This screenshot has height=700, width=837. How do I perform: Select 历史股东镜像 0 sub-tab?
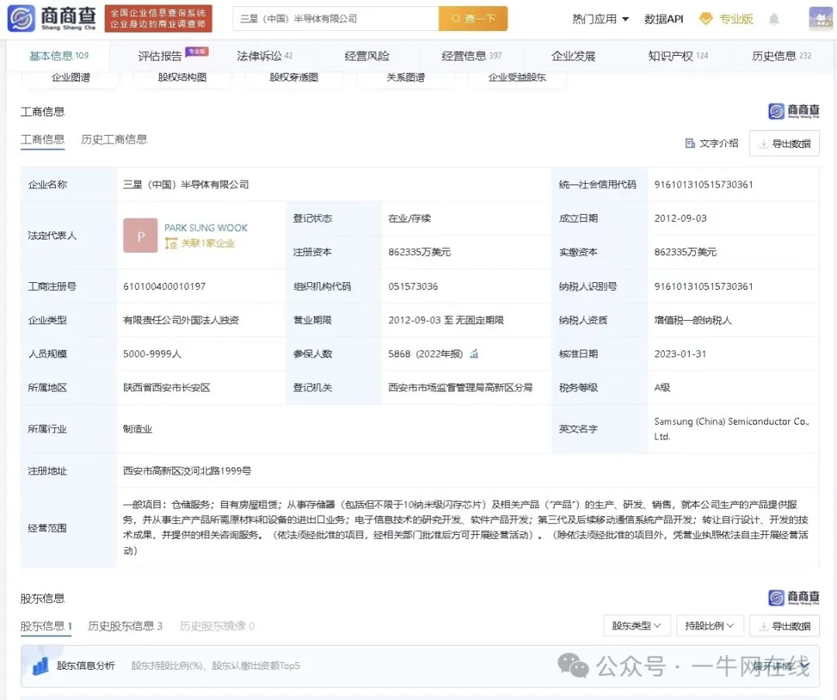coord(217,626)
